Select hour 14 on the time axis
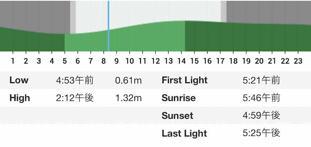This screenshot has height=147, width=311. (x=182, y=61)
